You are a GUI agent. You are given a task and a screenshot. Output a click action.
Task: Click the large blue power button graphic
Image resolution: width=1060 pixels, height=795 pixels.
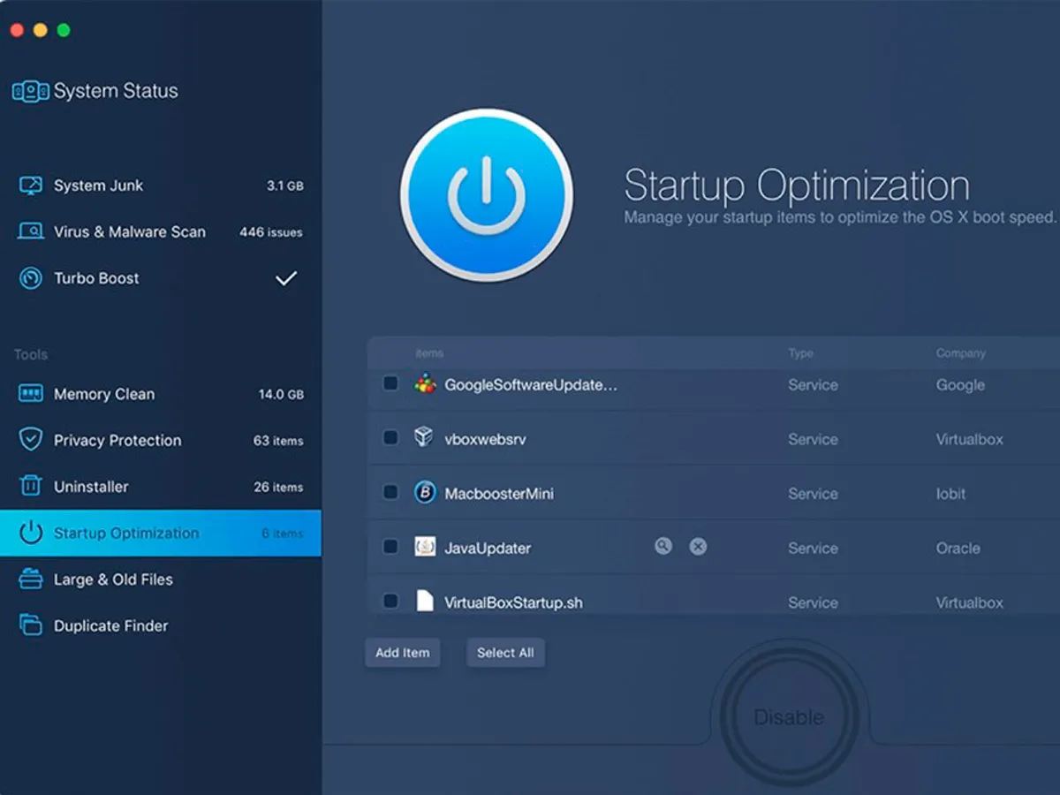click(486, 195)
